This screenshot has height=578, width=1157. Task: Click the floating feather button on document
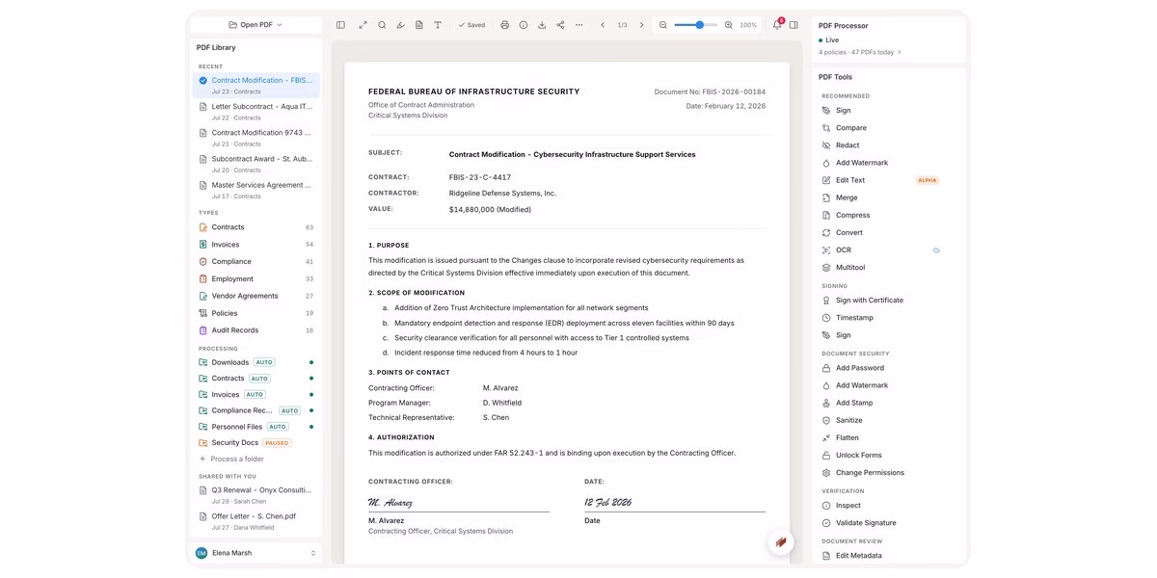[781, 542]
